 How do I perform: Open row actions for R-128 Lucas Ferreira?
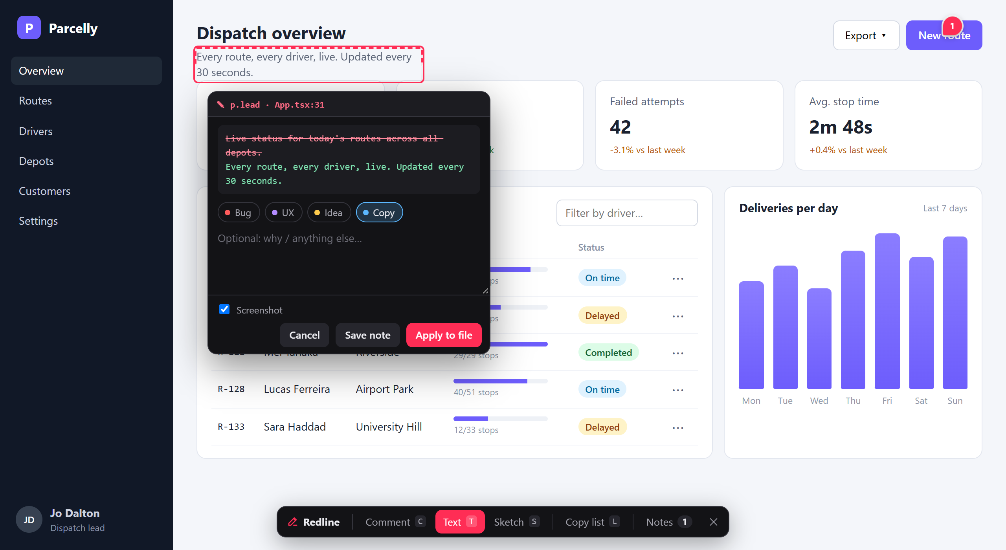[678, 390]
